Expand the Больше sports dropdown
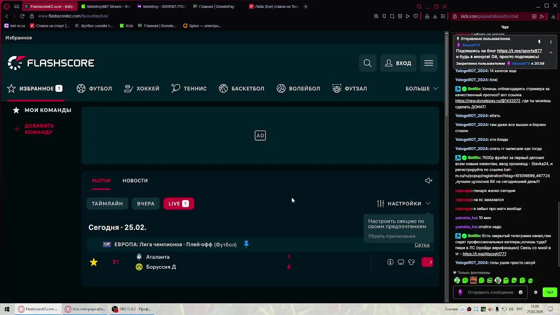 tap(422, 88)
